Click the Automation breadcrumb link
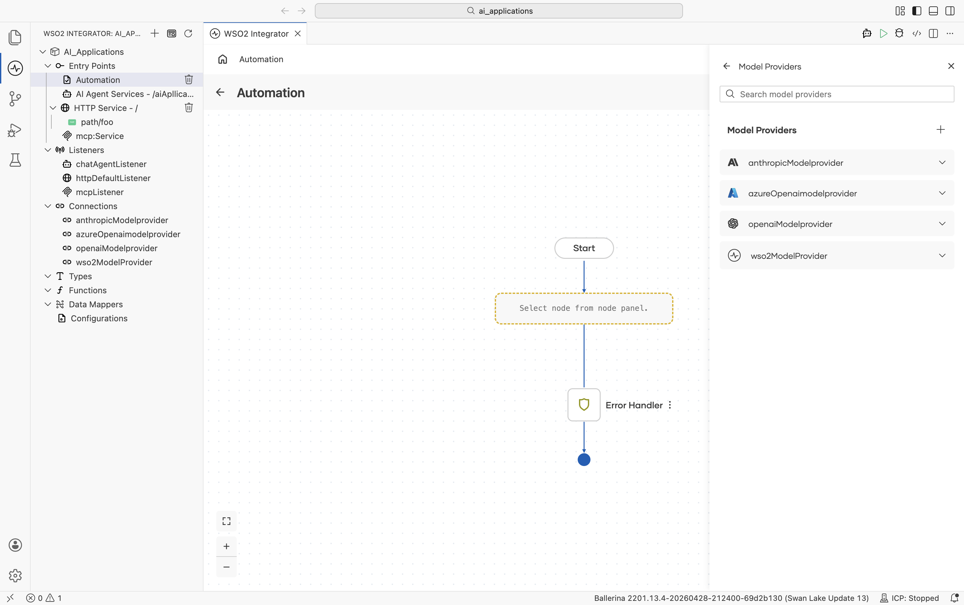The height and width of the screenshot is (605, 964). click(x=261, y=59)
